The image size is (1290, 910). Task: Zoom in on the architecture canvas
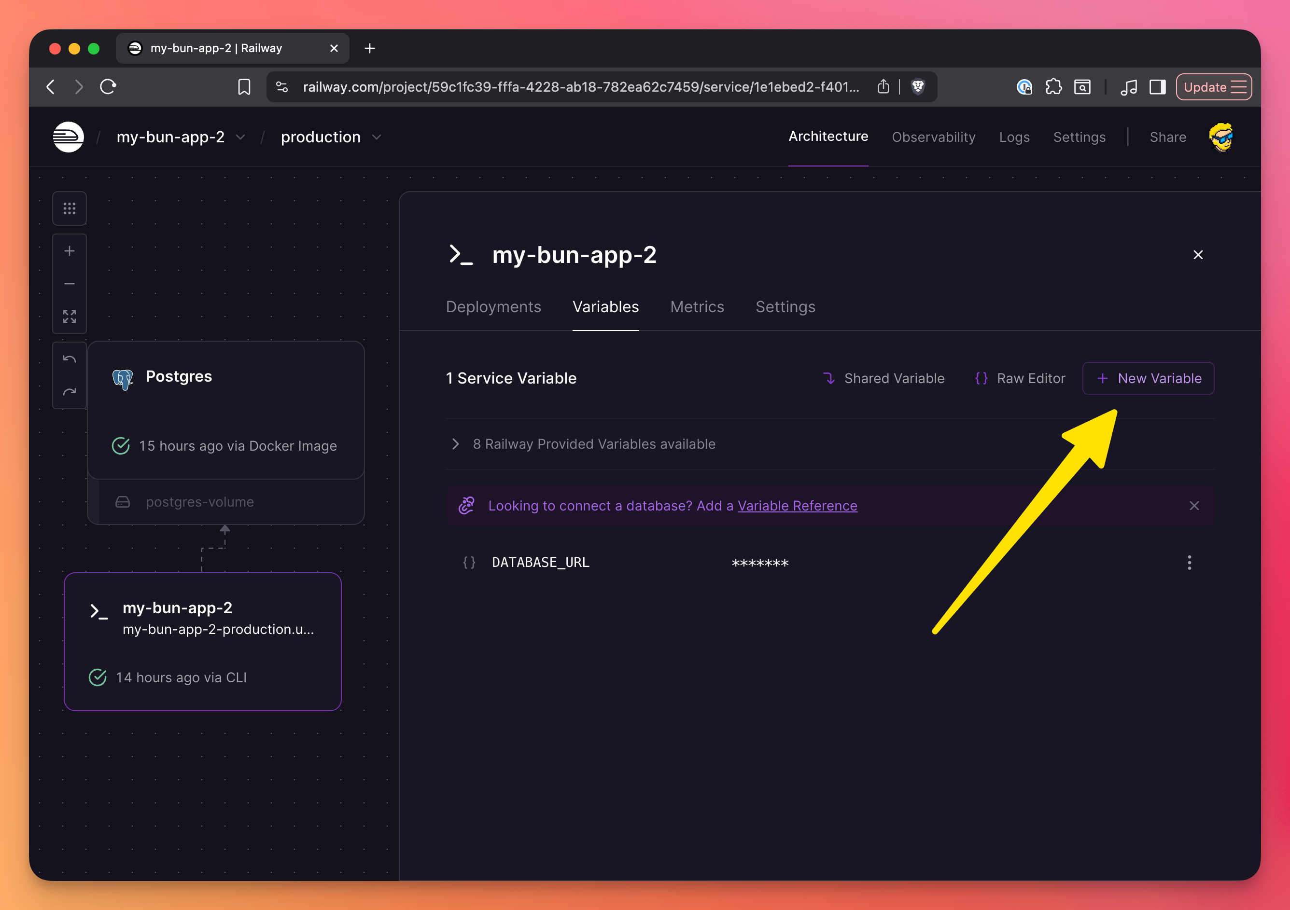coord(69,251)
